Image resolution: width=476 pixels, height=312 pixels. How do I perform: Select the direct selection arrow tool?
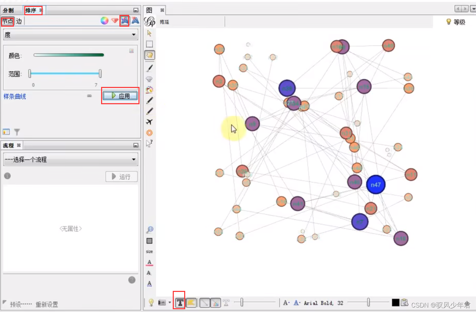pos(149,33)
